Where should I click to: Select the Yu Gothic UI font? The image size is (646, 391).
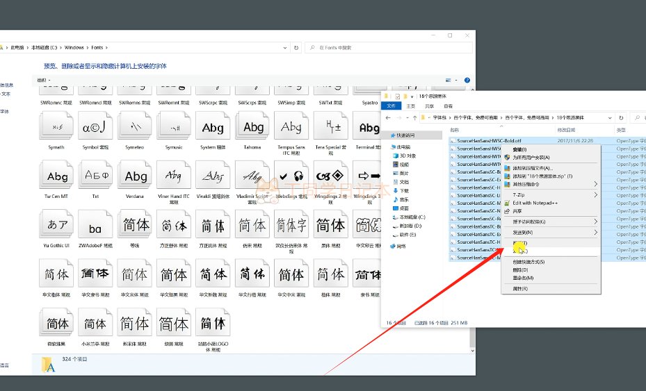[x=57, y=226]
